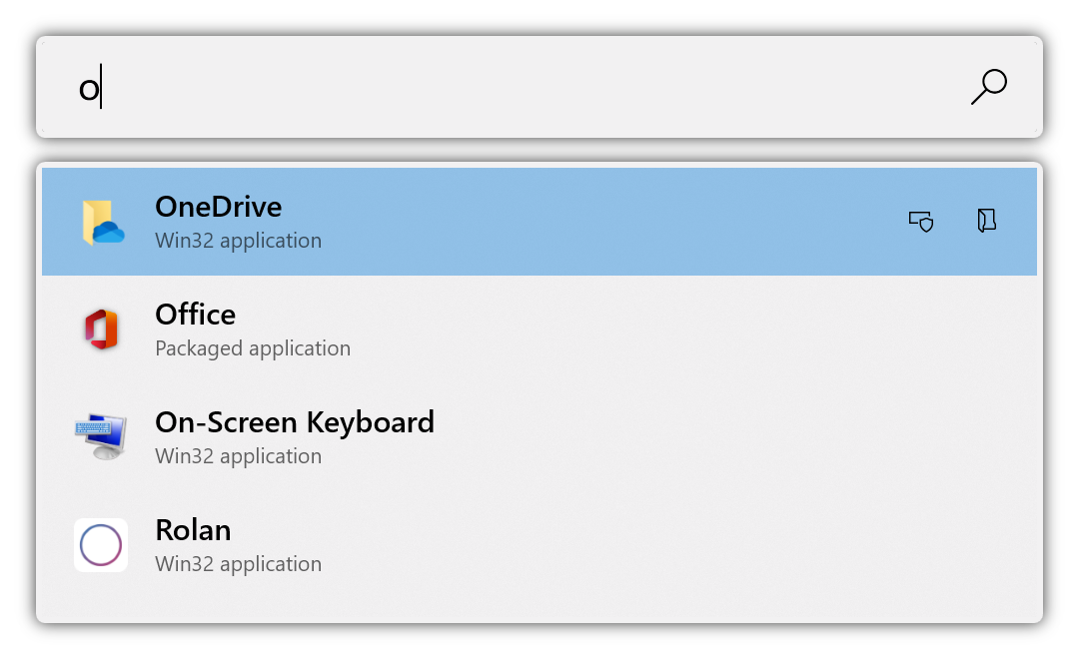Click inside the search text field
This screenshot has width=1079, height=659.
pos(500,88)
